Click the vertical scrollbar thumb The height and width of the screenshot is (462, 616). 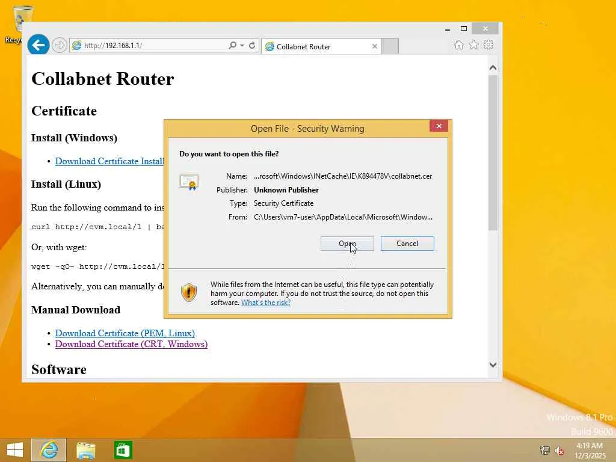point(493,153)
